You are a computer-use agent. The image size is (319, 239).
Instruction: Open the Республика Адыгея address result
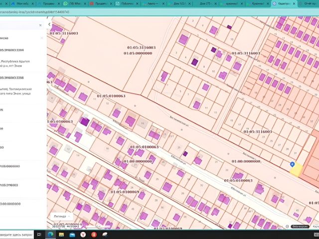point(14,63)
